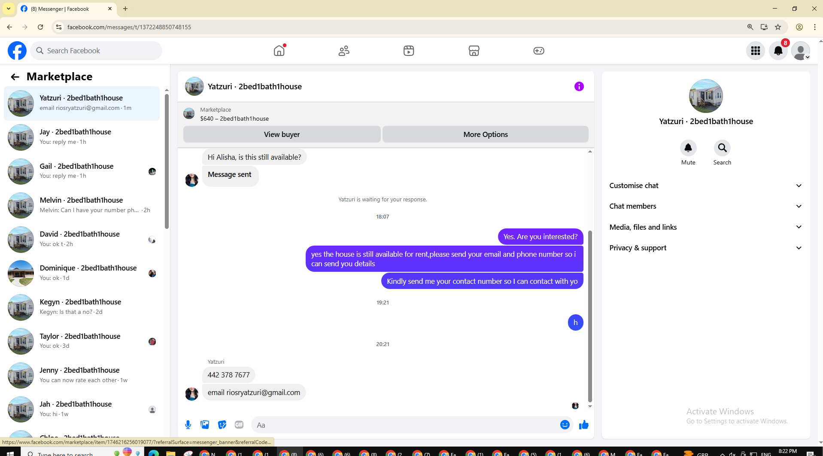
Task: Click the conversation list scrollbar
Action: click(167, 162)
